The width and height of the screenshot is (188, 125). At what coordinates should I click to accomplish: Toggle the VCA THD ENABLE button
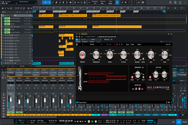pyautogui.click(x=150, y=77)
